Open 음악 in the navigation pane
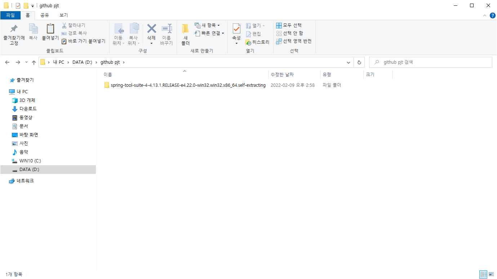 click(23, 152)
